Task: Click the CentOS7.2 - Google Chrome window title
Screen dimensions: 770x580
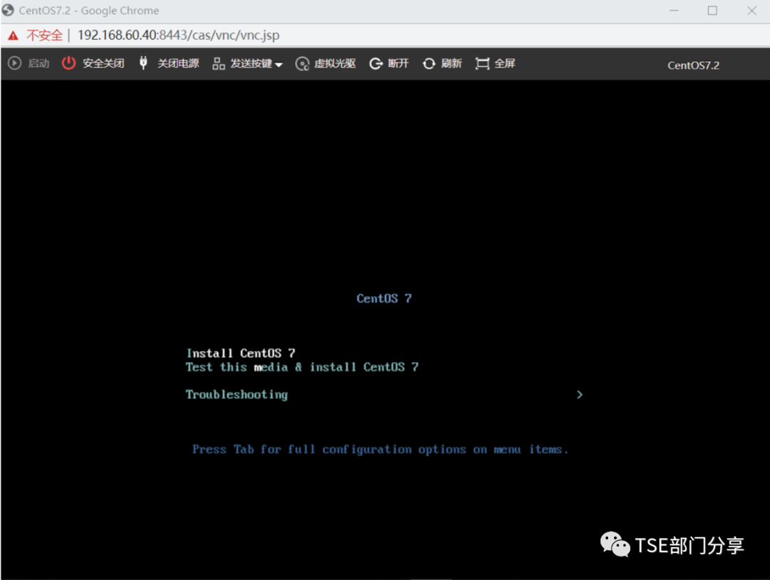Action: [89, 10]
